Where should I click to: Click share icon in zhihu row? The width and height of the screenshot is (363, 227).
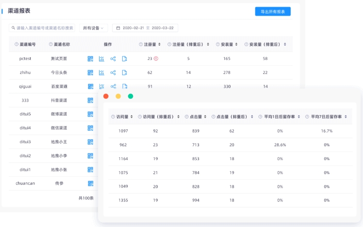(113, 73)
